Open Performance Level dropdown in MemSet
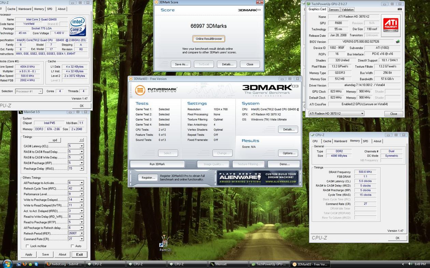 tap(82, 194)
